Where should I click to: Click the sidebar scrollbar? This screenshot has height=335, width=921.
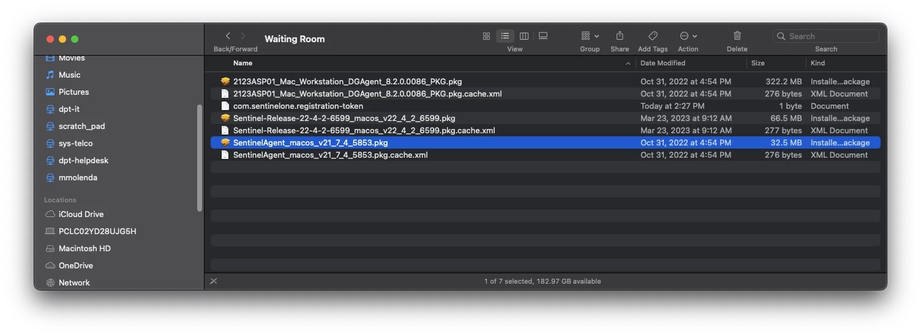click(200, 158)
